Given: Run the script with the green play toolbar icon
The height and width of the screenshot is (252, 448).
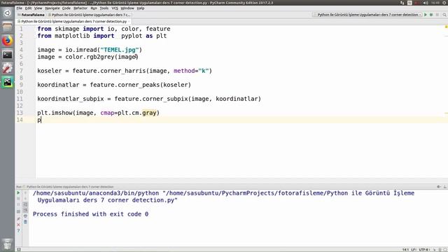Looking at the screenshot, I should pos(426,15).
